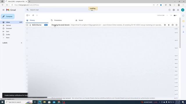The image size is (186, 104).
Task: Refresh the inbox
Action: 33,15
